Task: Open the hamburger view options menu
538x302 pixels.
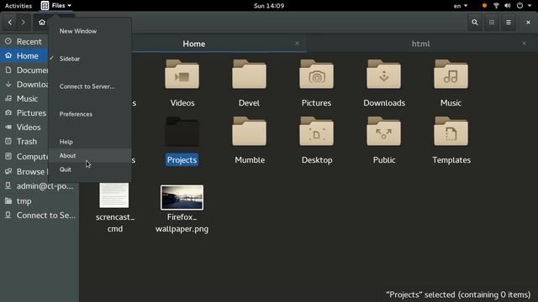Action: coord(509,23)
